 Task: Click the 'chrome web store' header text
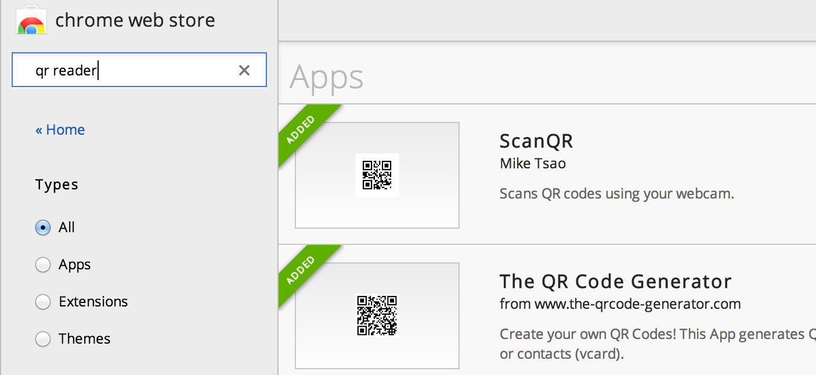tap(135, 20)
